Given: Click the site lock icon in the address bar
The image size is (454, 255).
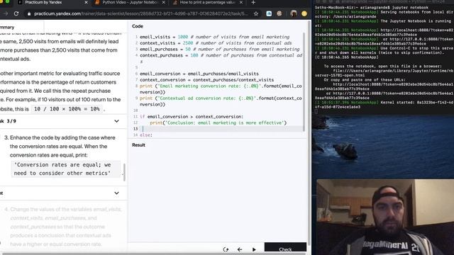Looking at the screenshot, I should point(29,14).
